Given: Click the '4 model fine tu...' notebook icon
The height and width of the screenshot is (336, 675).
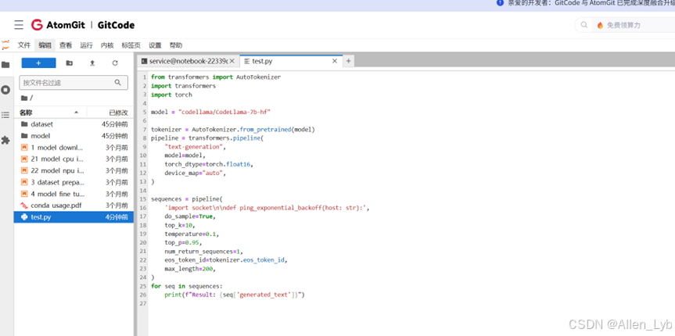Looking at the screenshot, I should click(24, 194).
